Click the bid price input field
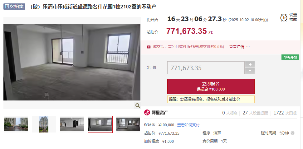 [206, 68]
